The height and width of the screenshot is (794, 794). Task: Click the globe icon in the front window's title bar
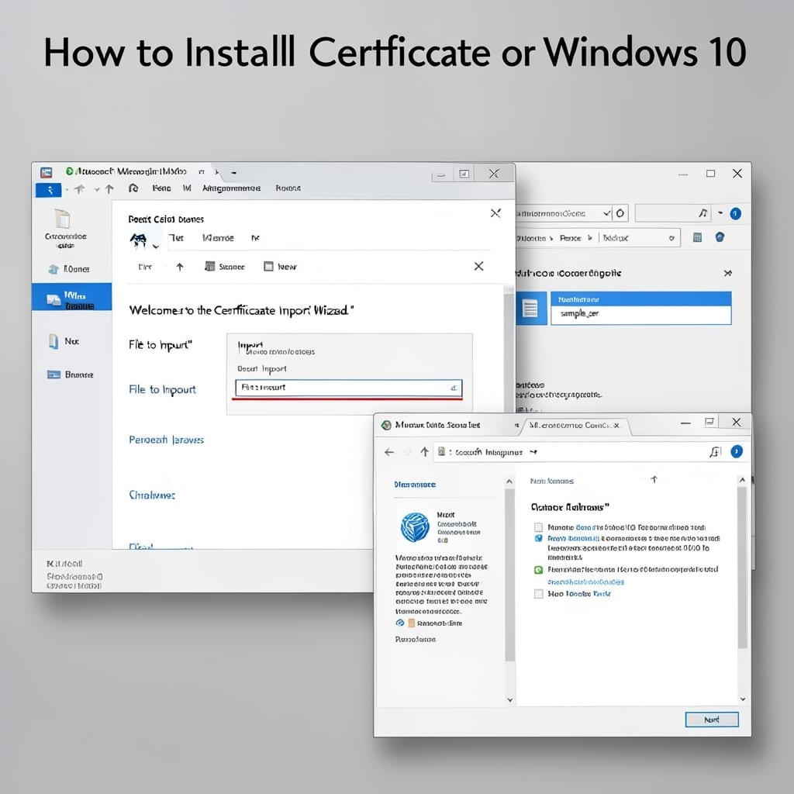click(x=386, y=425)
